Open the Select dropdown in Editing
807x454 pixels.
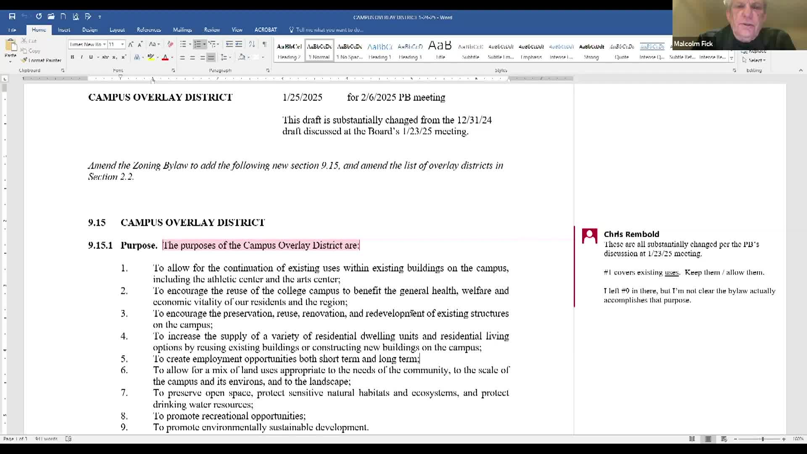pos(754,60)
